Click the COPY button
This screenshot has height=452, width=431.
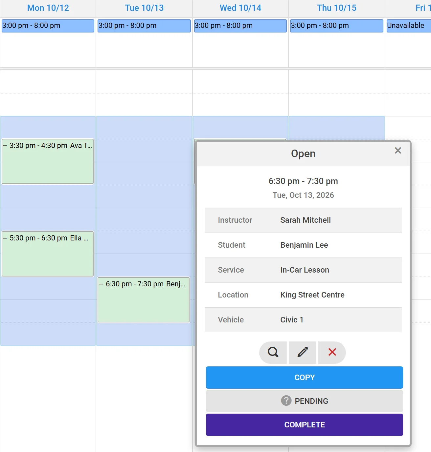[x=305, y=378]
